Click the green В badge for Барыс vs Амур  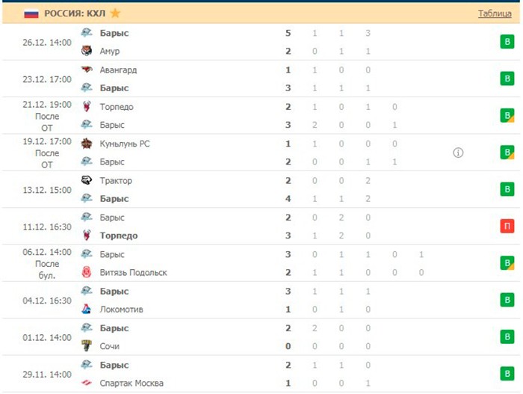pos(507,42)
